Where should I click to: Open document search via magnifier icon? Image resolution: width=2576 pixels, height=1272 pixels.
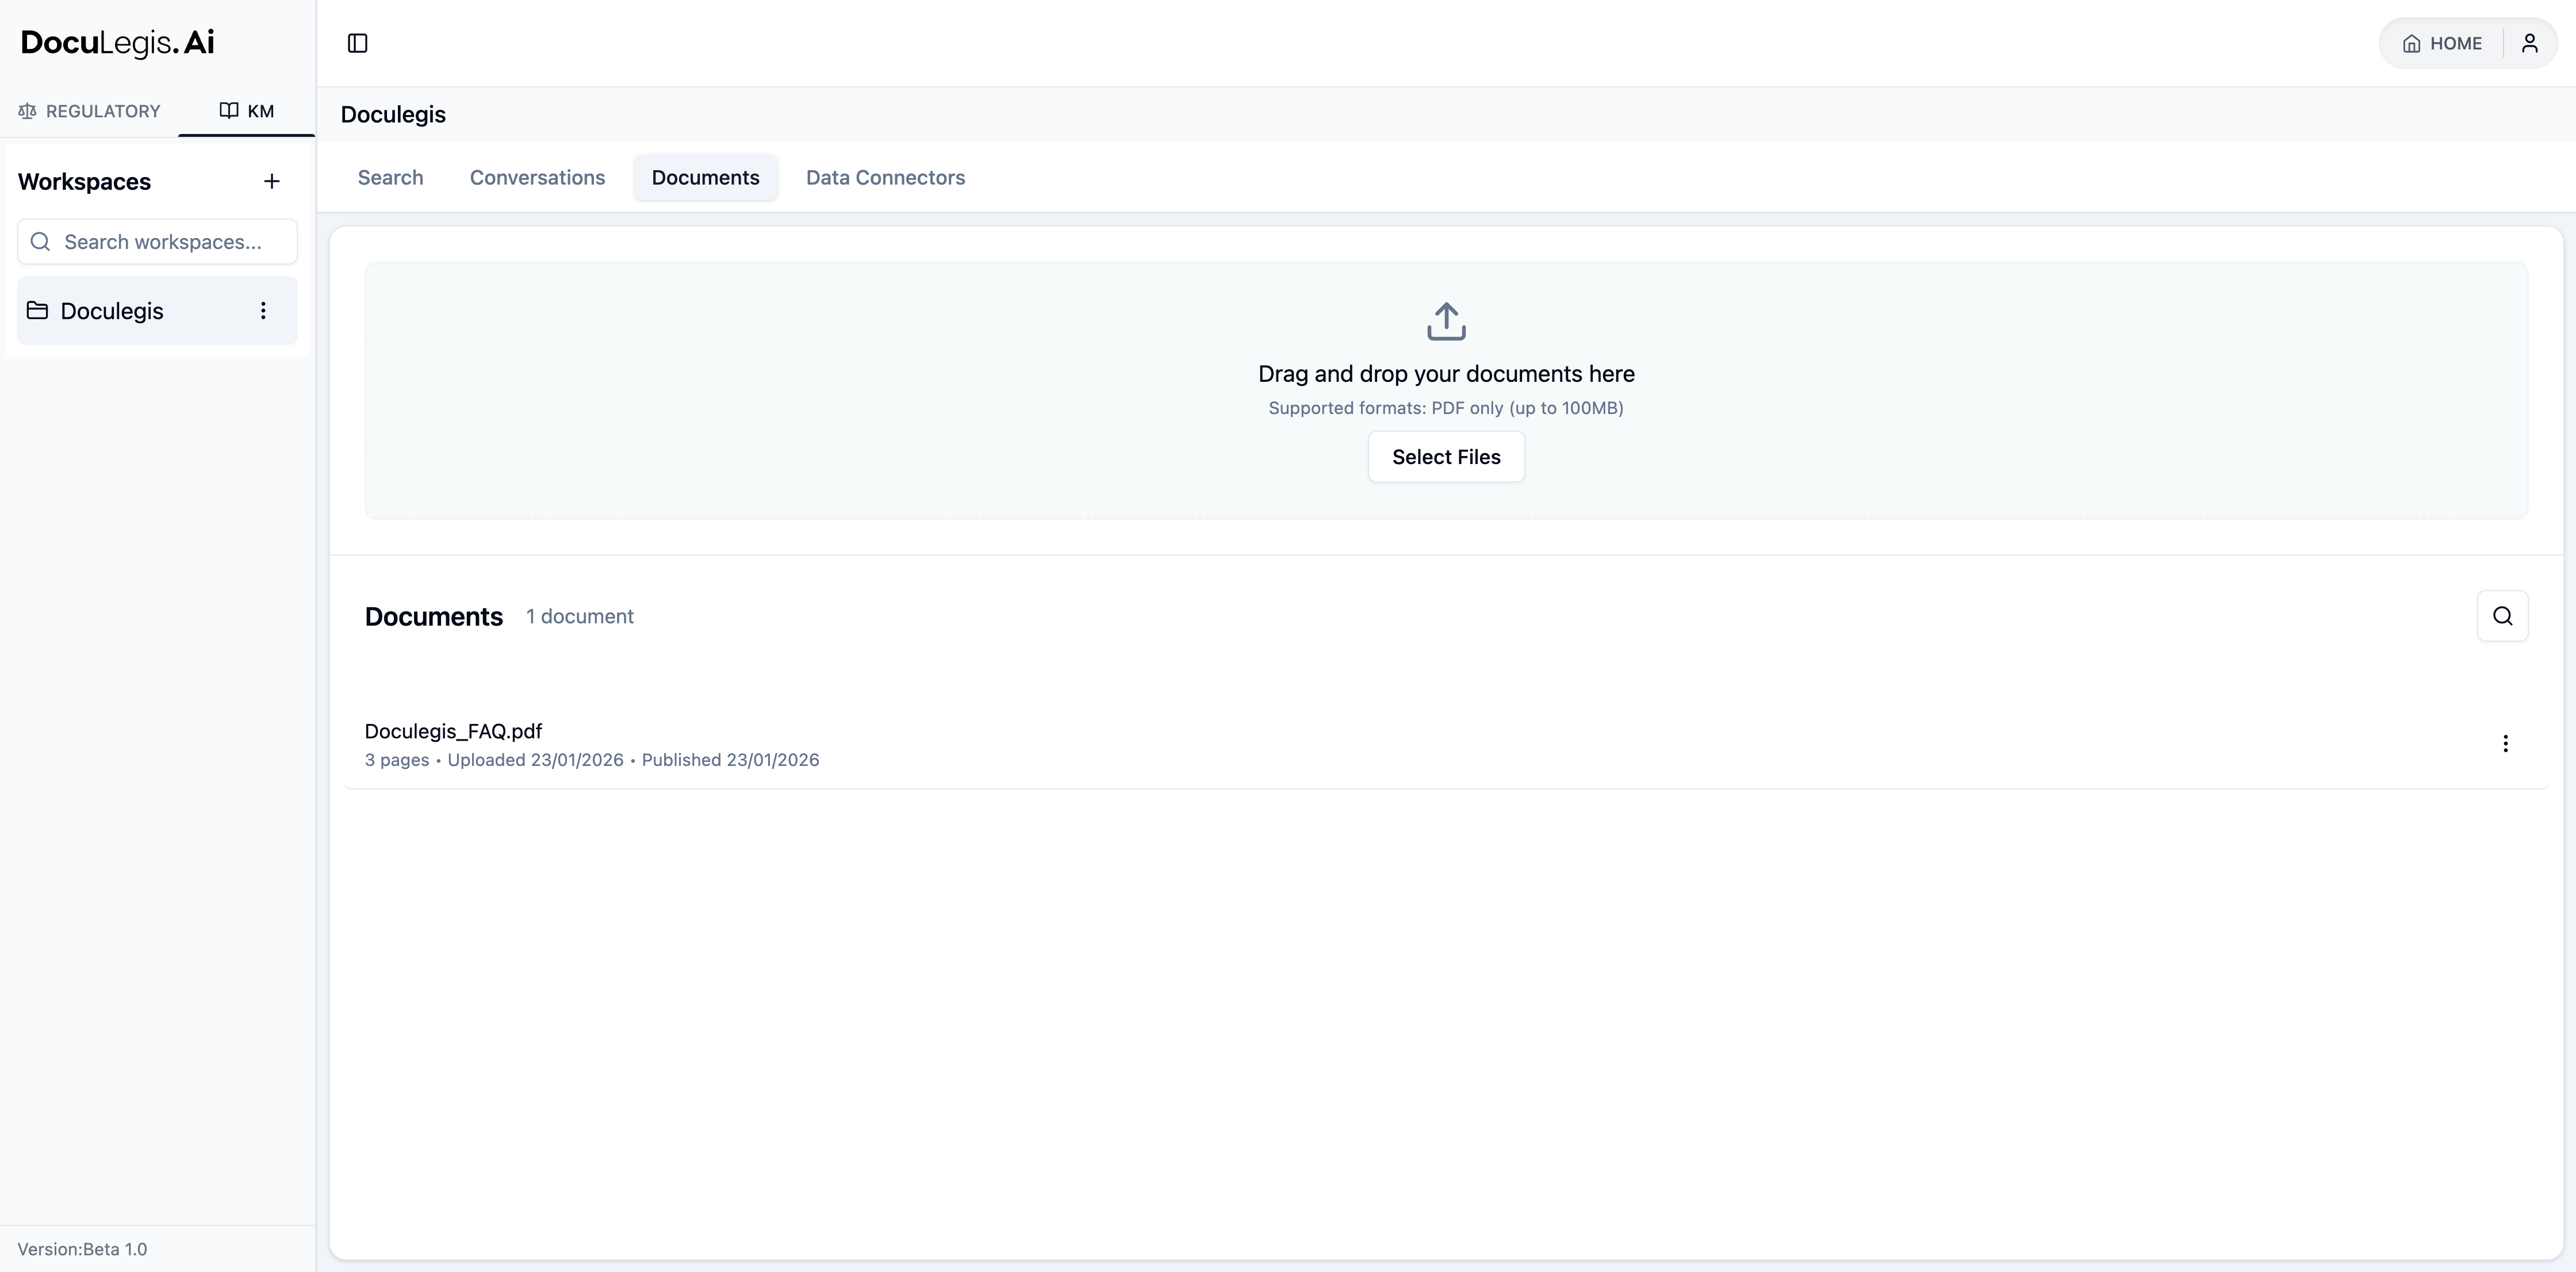tap(2502, 616)
